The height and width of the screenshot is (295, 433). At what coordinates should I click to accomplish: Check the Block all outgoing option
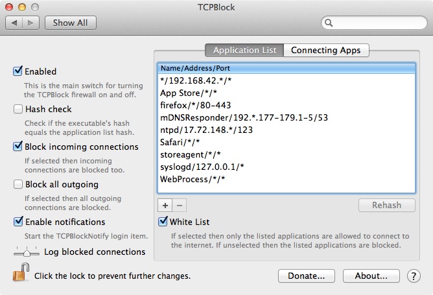pos(18,184)
